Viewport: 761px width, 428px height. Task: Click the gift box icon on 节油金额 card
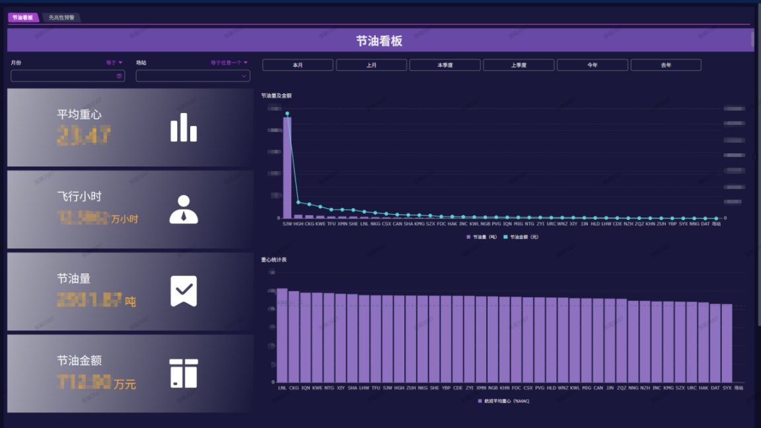point(184,373)
